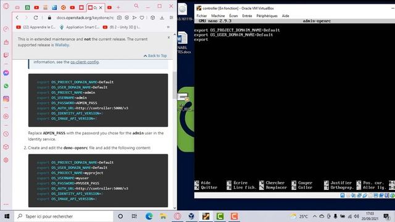Open Settings gear in Opera sidebar

pos(6,160)
